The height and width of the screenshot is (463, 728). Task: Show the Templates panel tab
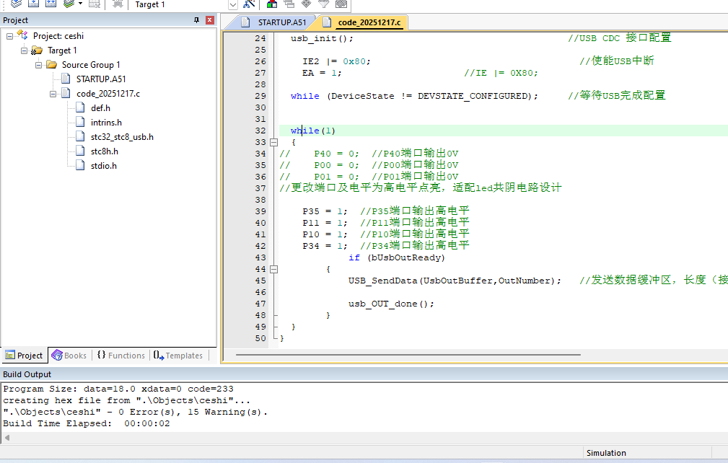pyautogui.click(x=177, y=356)
